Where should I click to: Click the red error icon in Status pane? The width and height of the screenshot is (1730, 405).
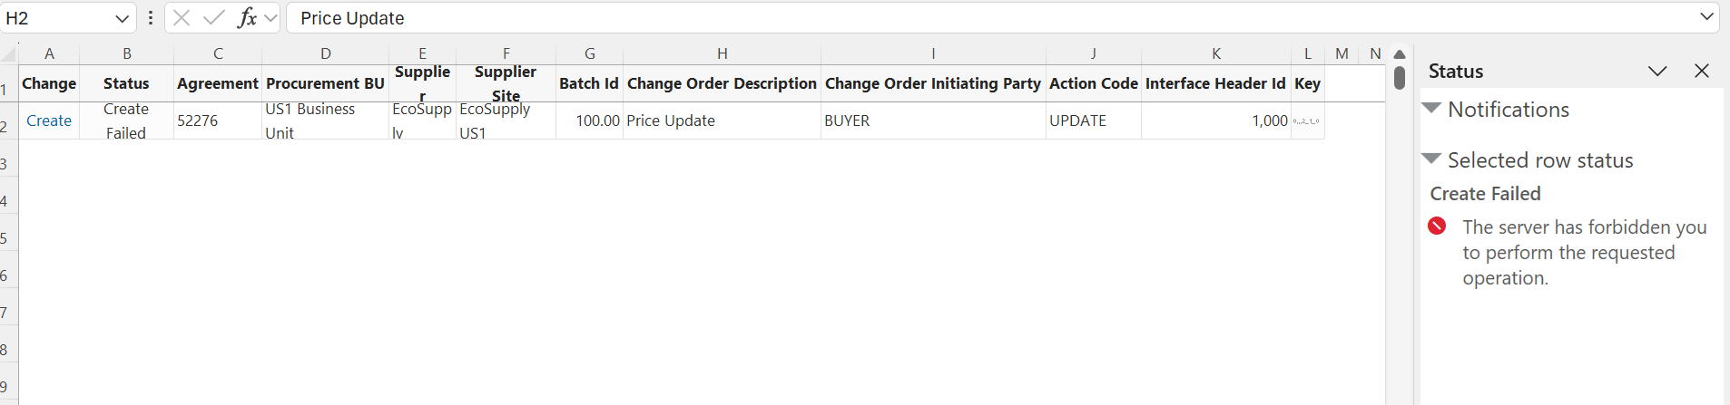[x=1437, y=226]
